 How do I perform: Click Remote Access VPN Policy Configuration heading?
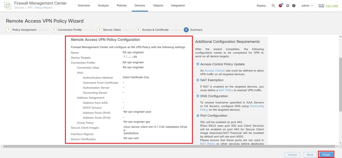(105, 40)
